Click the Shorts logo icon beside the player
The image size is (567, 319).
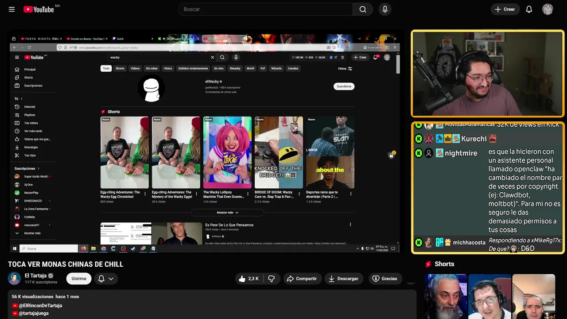428,264
